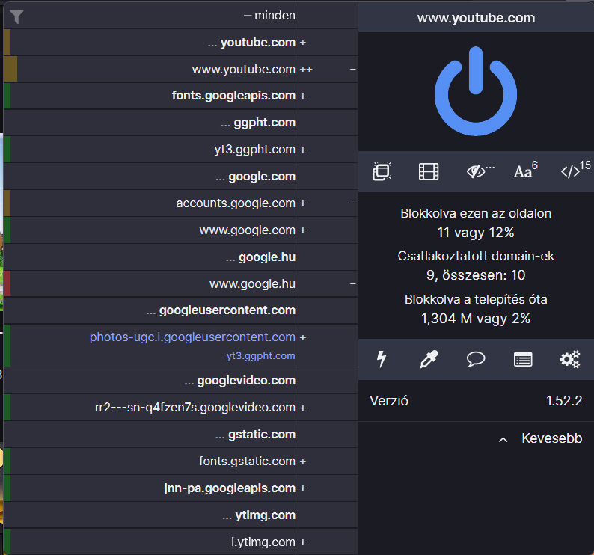Click the red swatch beside www.google.hu

pyautogui.click(x=7, y=284)
